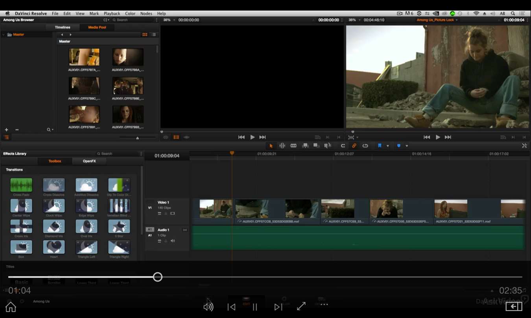Switch Media Pool to thumbnail grid view
Viewport: 531px width, 318px height.
(145, 35)
